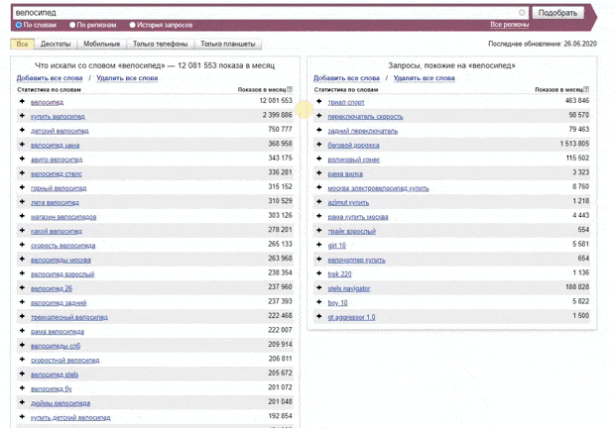Click plus icon beside «stels navigator»

pyautogui.click(x=318, y=287)
